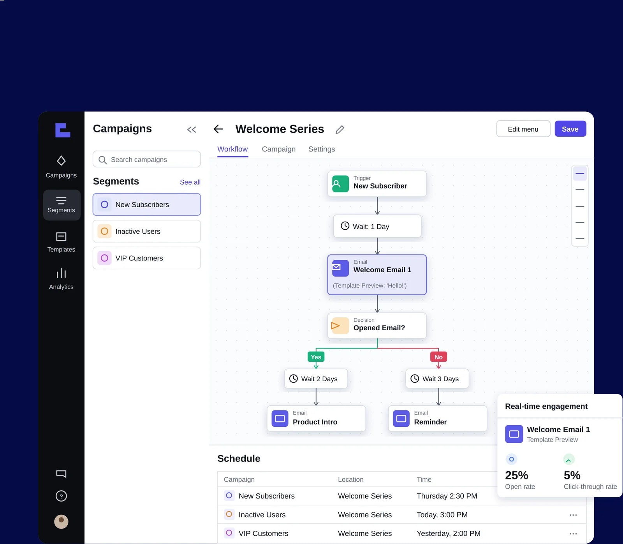Open more options for Inactive Users row
The image size is (623, 544).
pyautogui.click(x=573, y=515)
